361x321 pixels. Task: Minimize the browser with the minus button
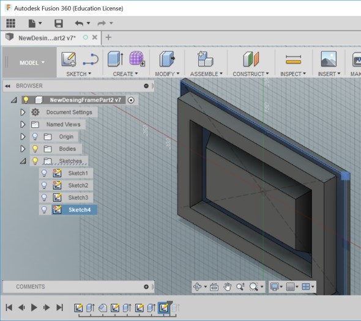coord(146,86)
